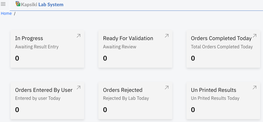Open the hamburger side menu
The height and width of the screenshot is (122, 263).
(x=3, y=4)
